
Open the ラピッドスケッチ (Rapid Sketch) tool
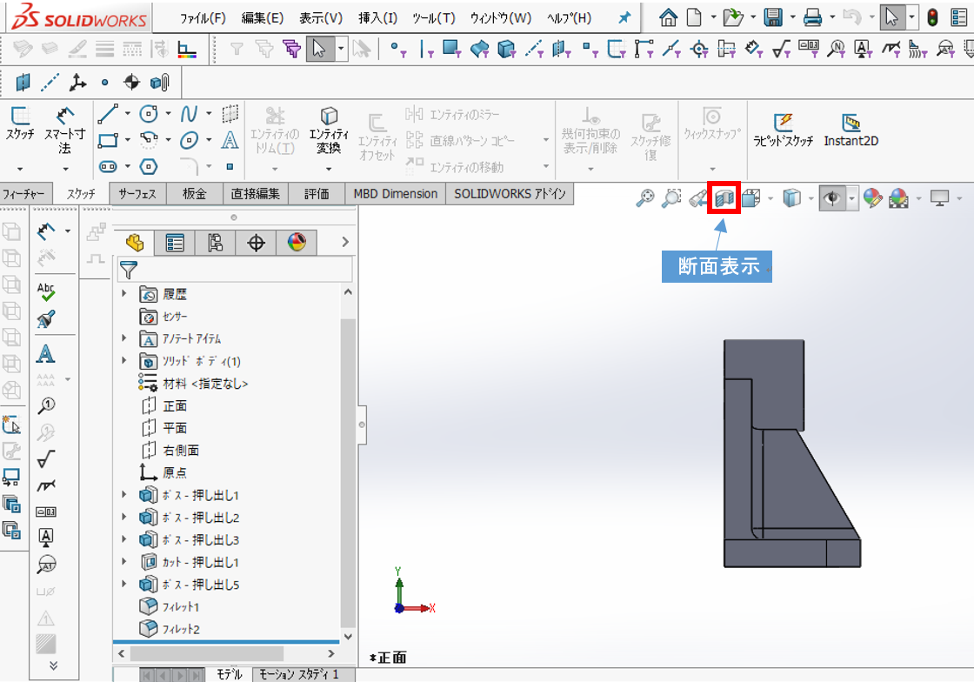784,123
